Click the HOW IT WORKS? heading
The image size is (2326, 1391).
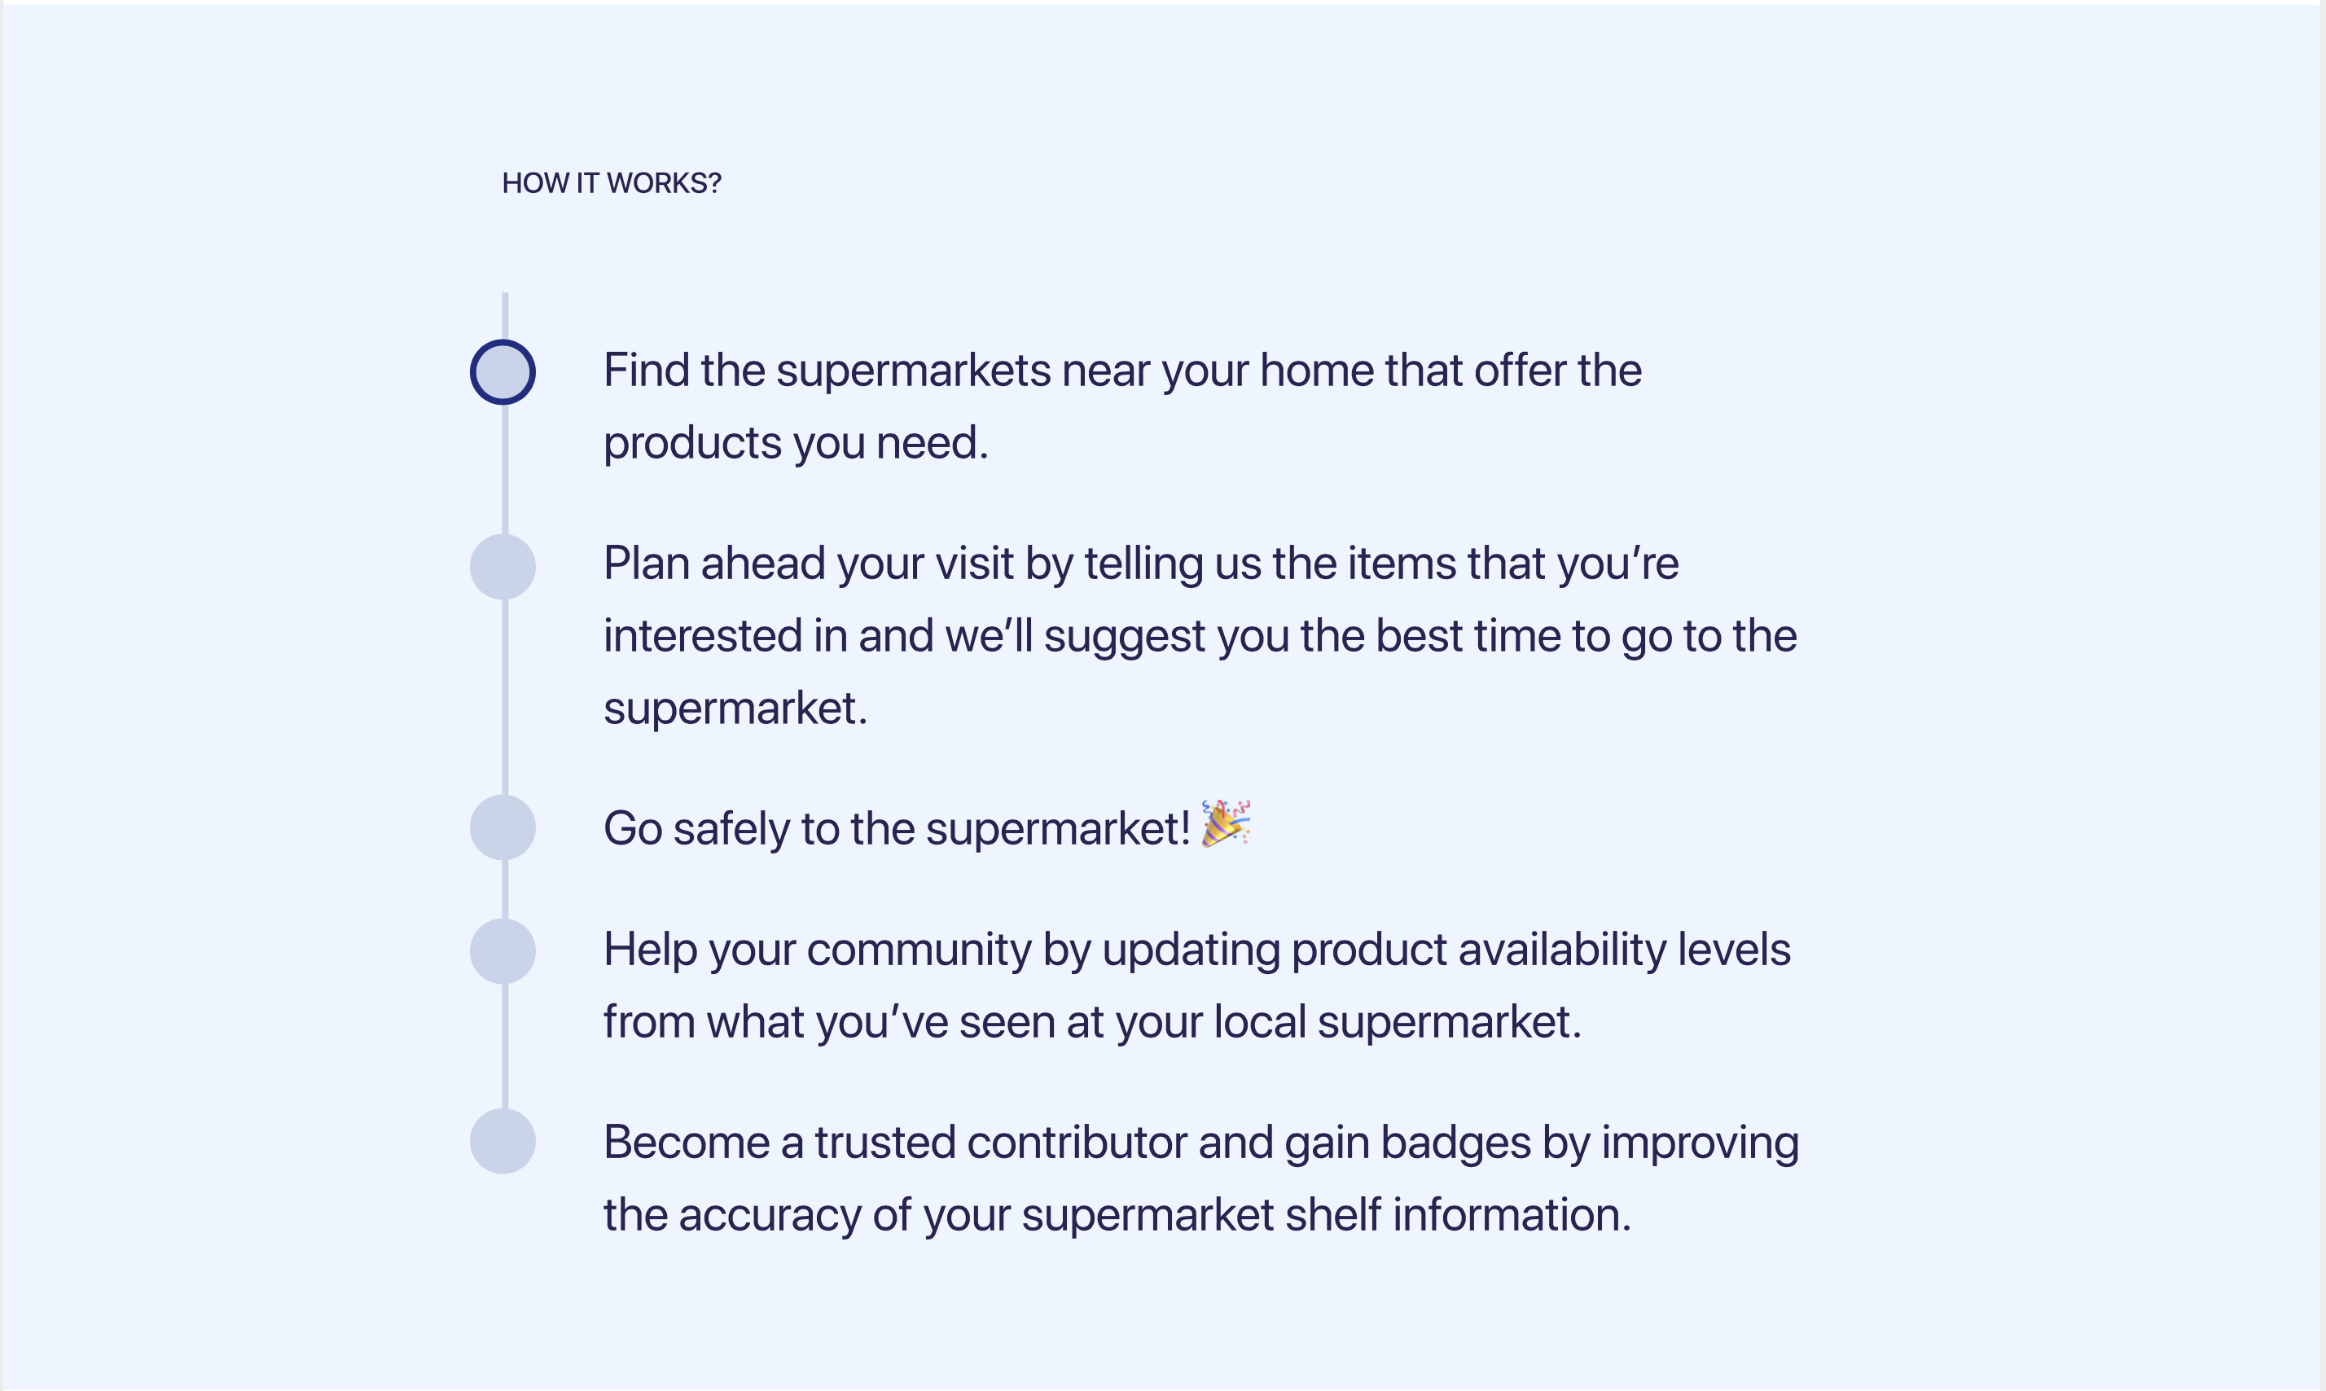point(611,182)
